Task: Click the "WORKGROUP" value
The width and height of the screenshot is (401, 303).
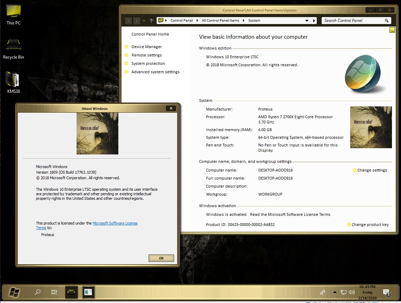Action: click(x=270, y=195)
